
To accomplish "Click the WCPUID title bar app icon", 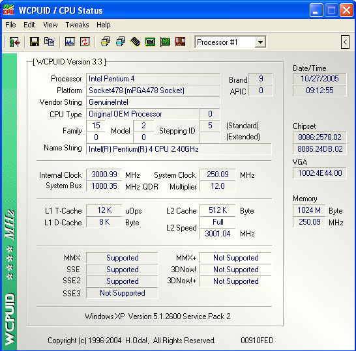I will click(x=8, y=10).
